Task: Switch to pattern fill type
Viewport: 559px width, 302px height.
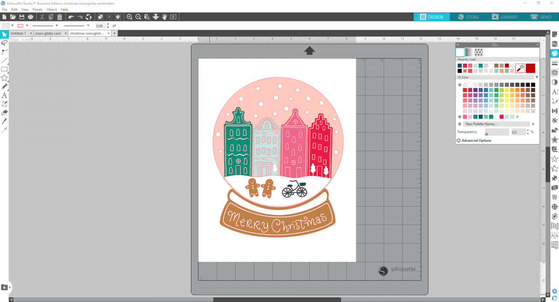Action: [478, 52]
